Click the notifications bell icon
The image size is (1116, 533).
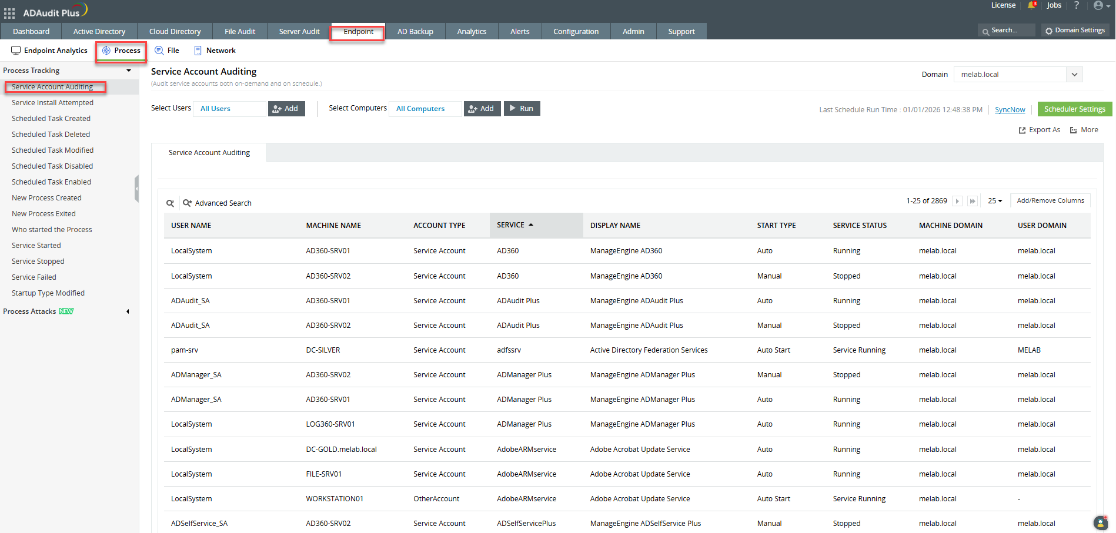tap(1031, 5)
